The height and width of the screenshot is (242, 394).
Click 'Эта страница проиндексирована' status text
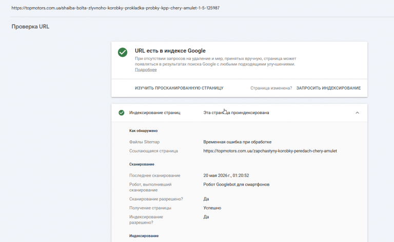coord(236,113)
